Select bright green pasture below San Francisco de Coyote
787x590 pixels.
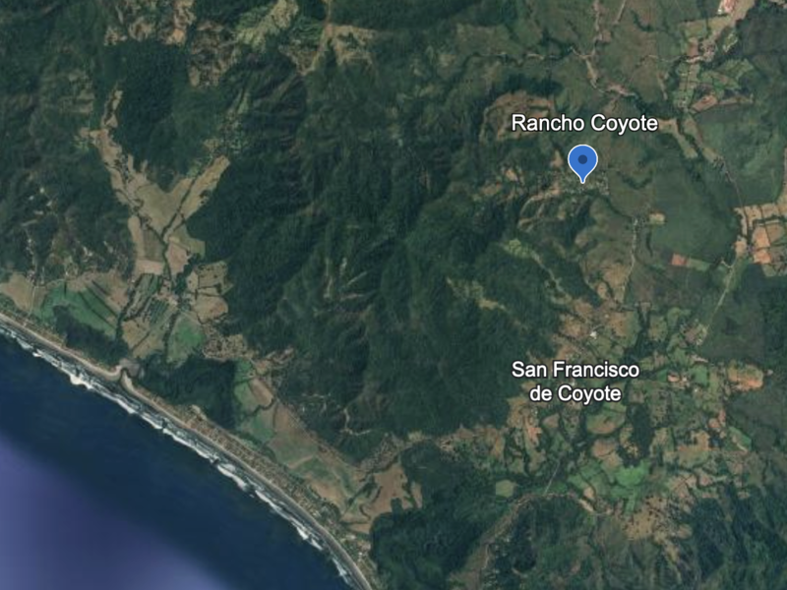tap(618, 477)
